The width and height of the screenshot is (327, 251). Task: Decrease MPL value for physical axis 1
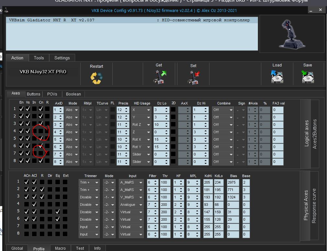pos(197,184)
